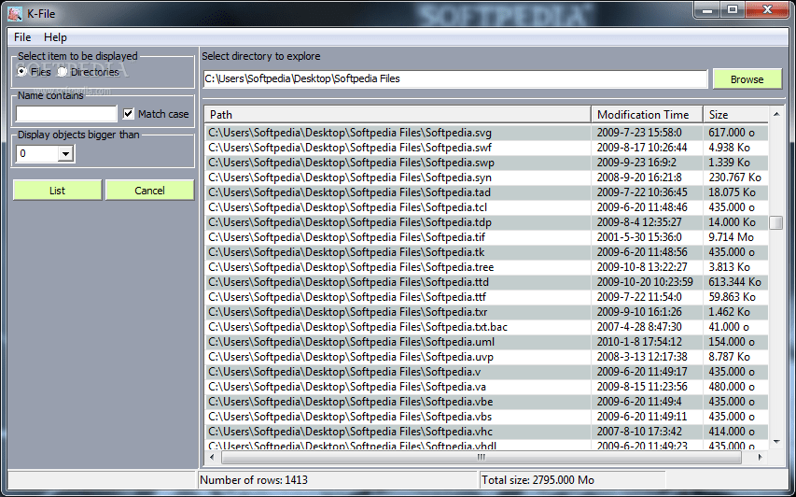Click the 2010-1-8 17:54:12 modification time
Image resolution: width=796 pixels, height=497 pixels.
(639, 342)
